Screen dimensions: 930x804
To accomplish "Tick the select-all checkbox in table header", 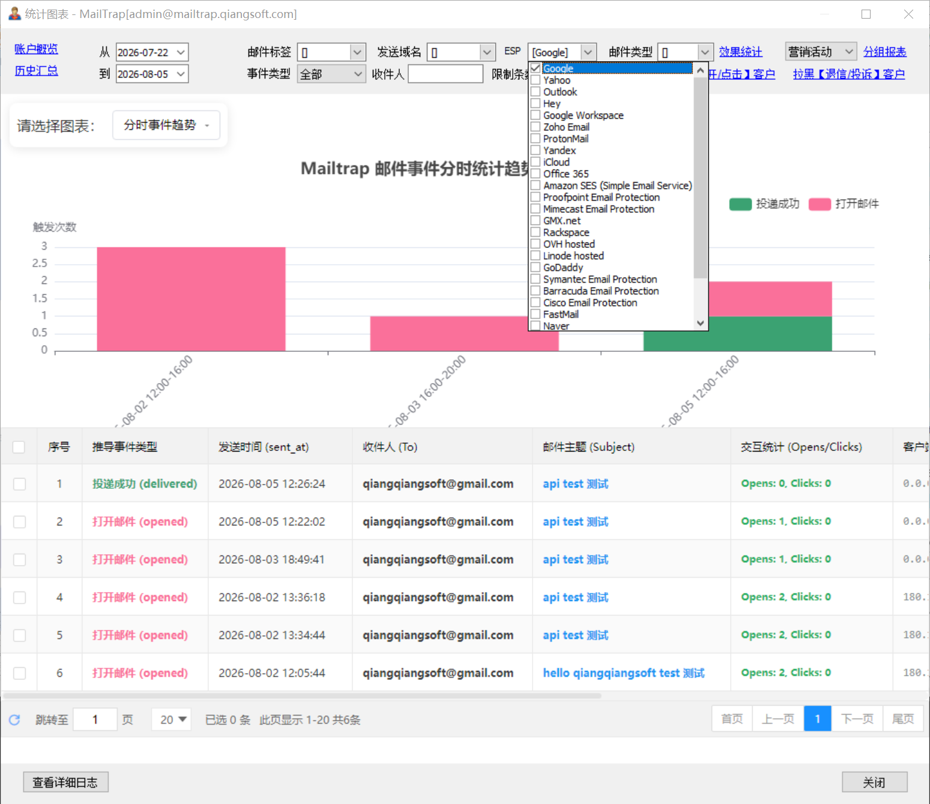I will pyautogui.click(x=19, y=447).
